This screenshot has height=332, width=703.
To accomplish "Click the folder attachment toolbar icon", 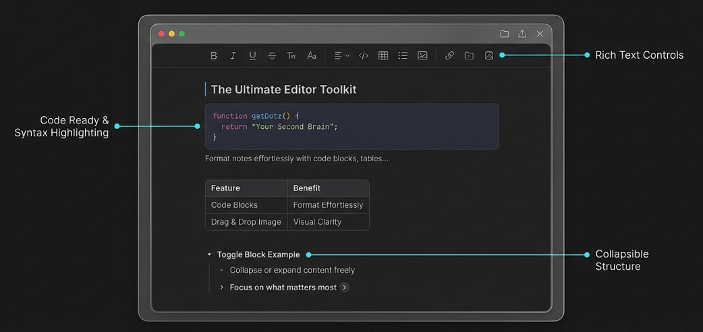I will point(469,56).
